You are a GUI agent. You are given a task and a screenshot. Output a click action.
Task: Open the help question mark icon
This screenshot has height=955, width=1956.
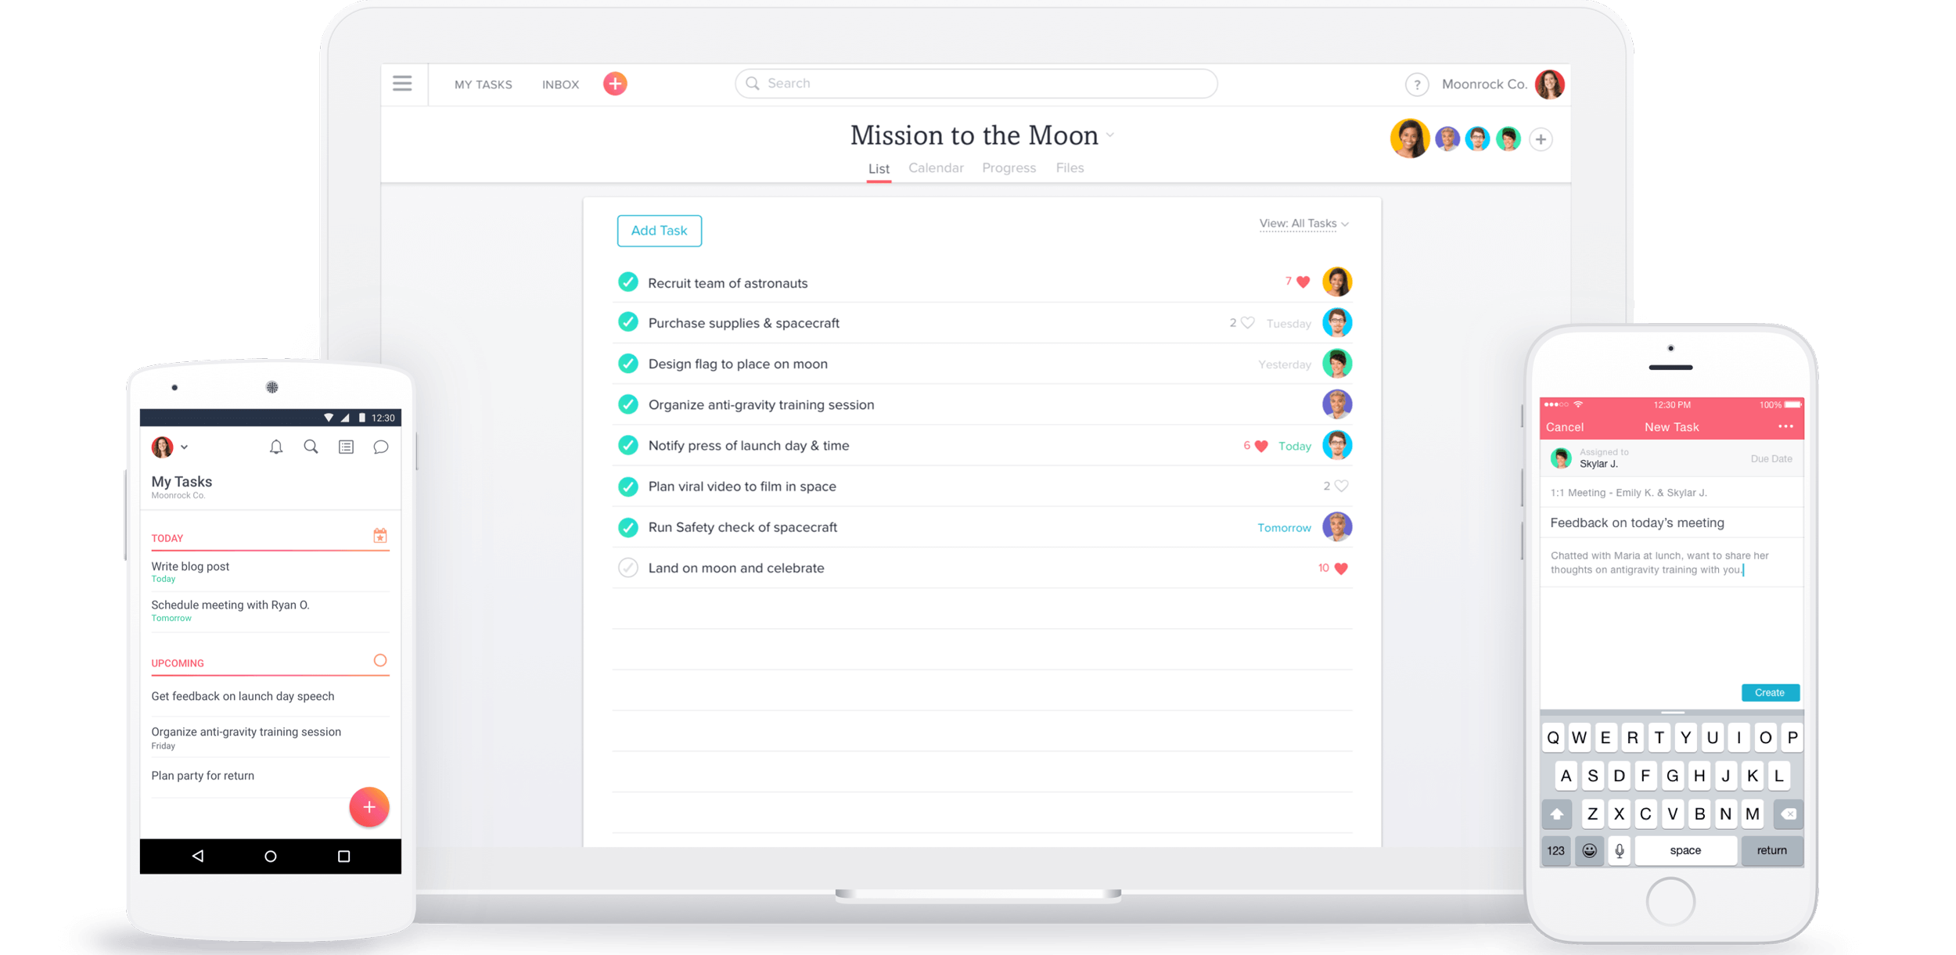pos(1416,84)
